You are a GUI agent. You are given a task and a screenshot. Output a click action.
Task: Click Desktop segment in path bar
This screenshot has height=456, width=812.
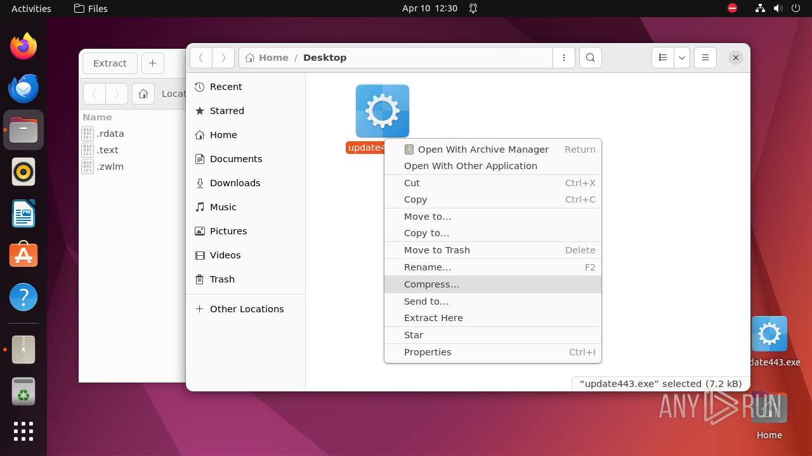pos(325,58)
